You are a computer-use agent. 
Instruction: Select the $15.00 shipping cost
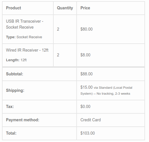[x=87, y=87]
